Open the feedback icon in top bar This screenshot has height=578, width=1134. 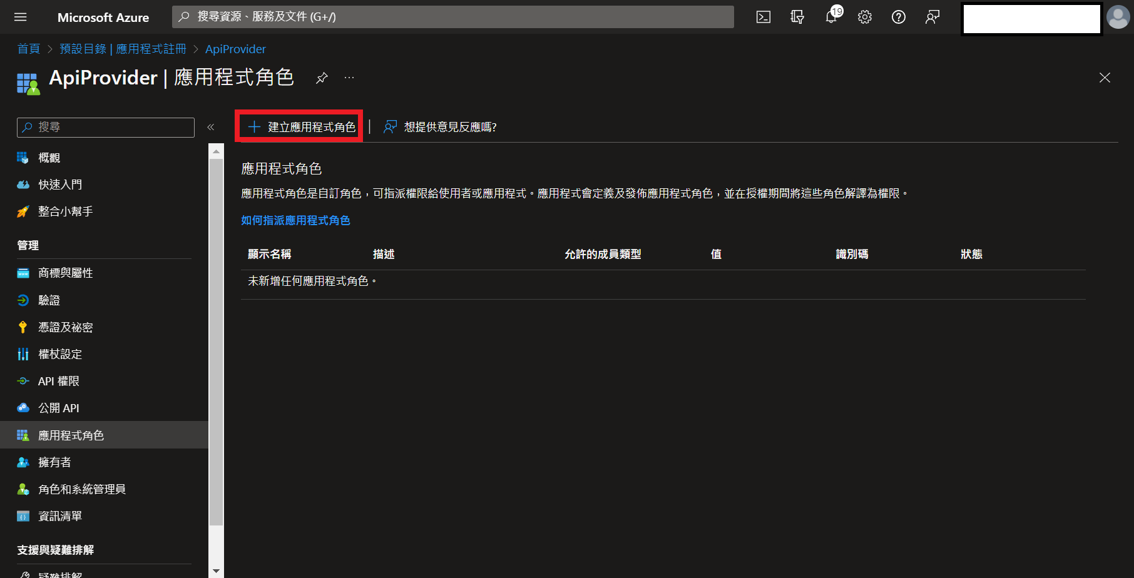click(x=932, y=17)
